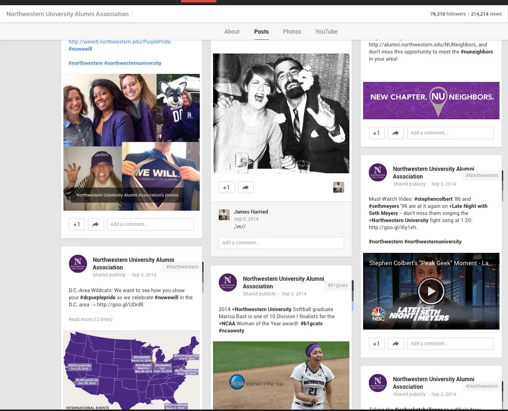This screenshot has width=508, height=411.
Task: Click the #dcpurplepride hashtag
Action: [98, 297]
